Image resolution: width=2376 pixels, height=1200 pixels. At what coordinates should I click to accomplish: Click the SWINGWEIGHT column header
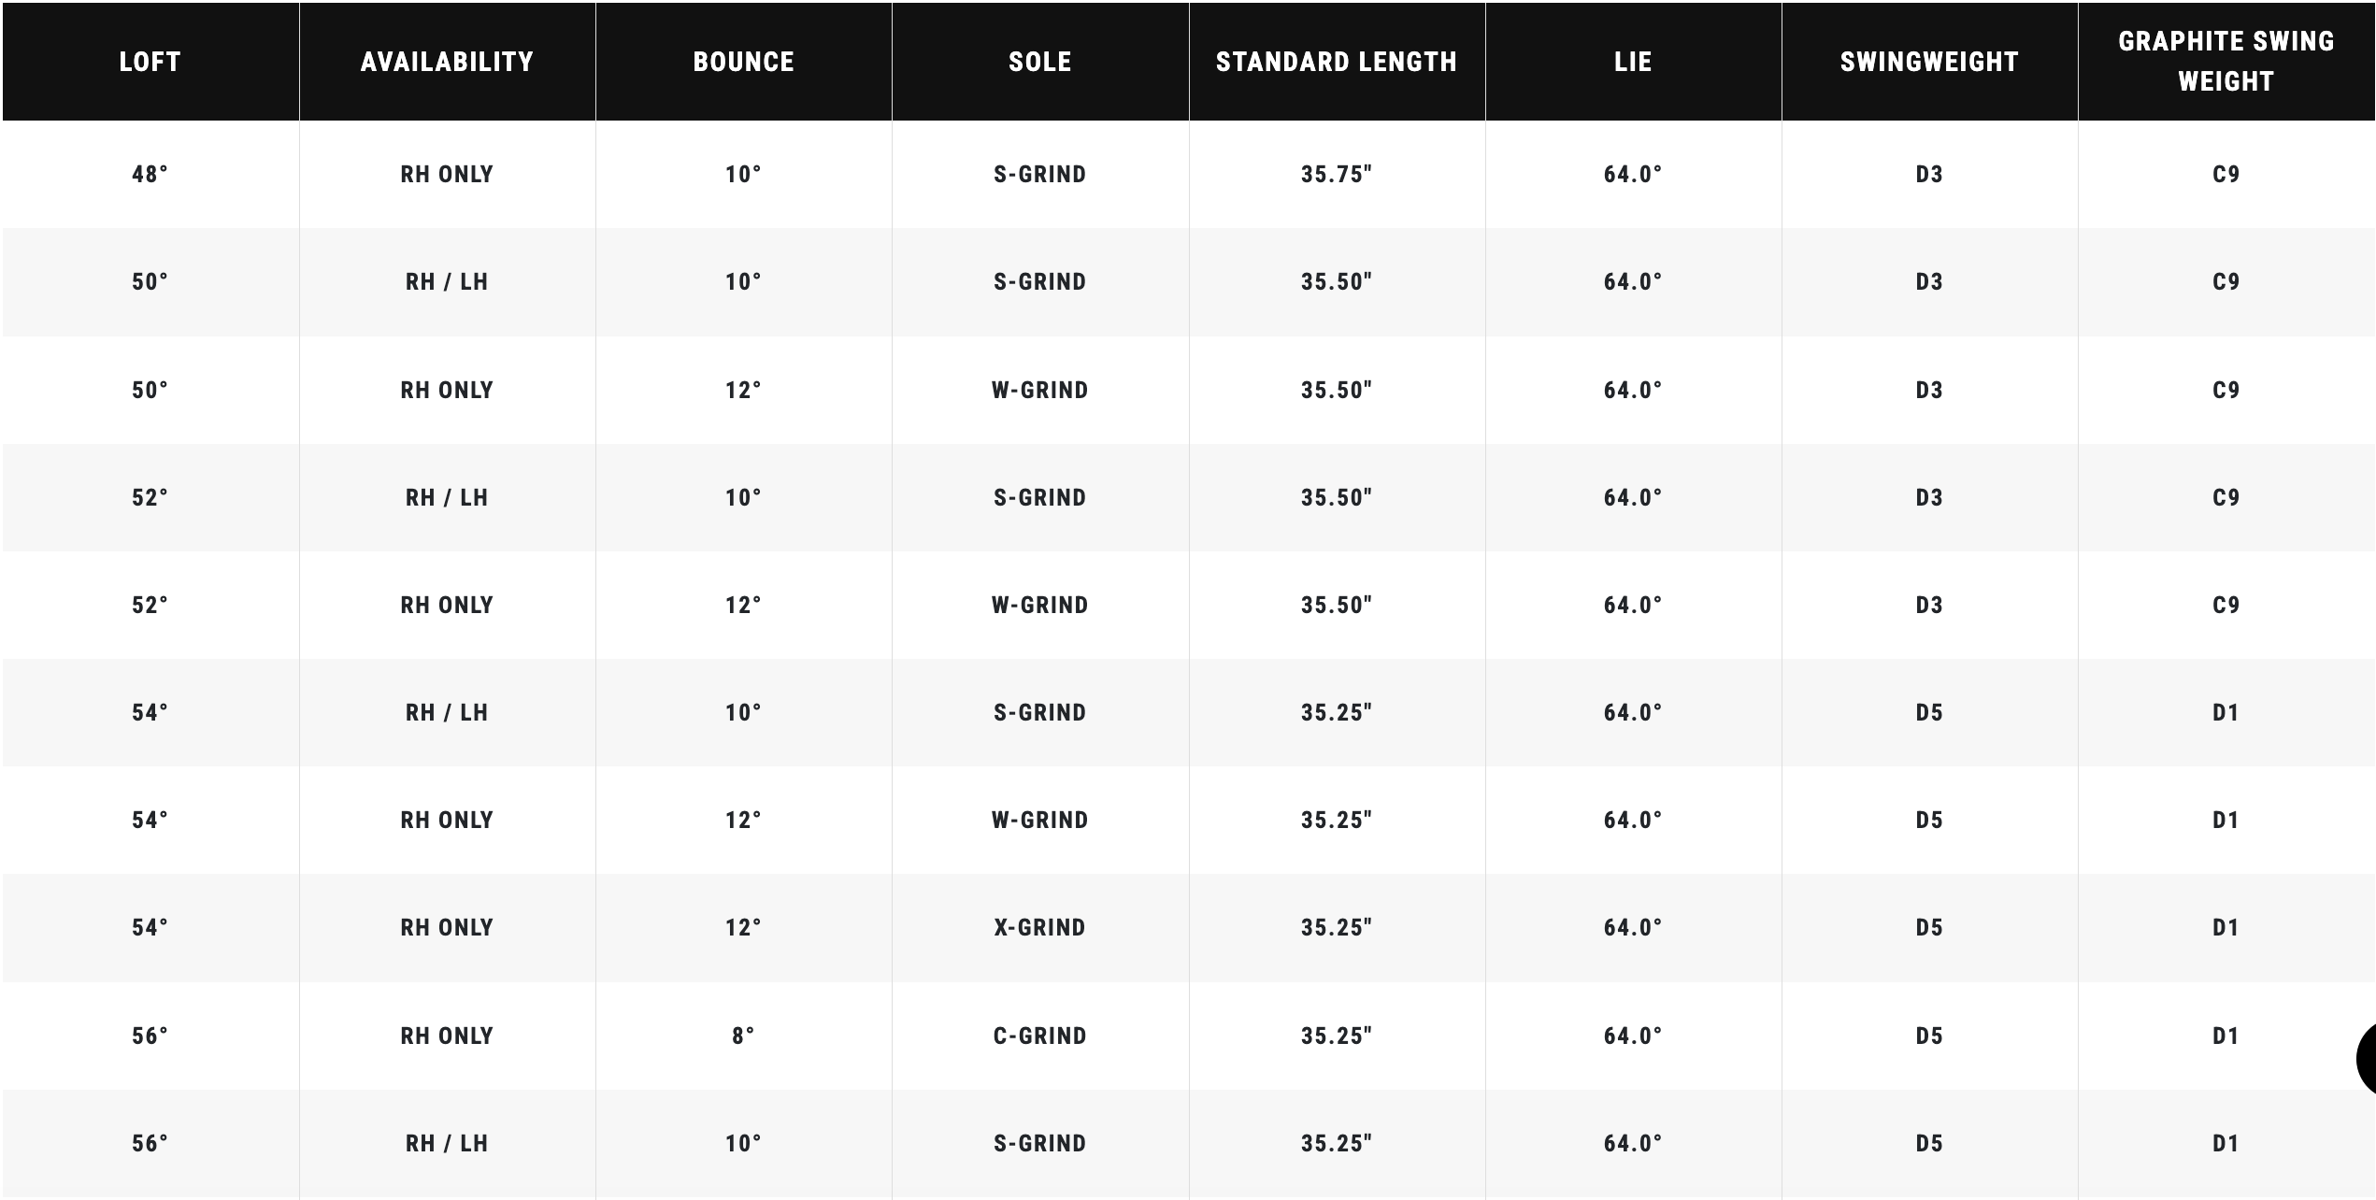click(1929, 62)
